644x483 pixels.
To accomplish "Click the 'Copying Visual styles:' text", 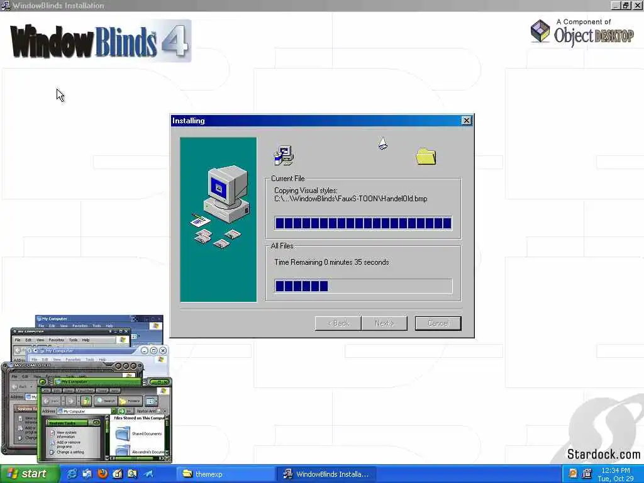I will (306, 191).
